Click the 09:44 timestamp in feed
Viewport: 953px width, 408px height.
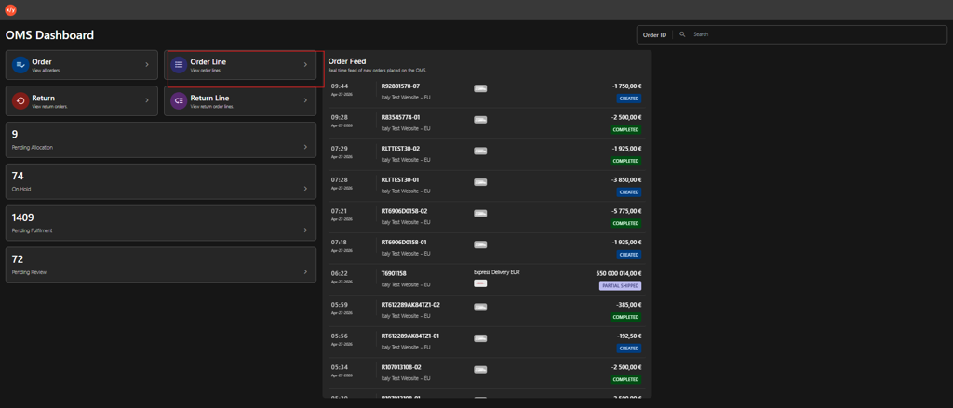point(339,86)
